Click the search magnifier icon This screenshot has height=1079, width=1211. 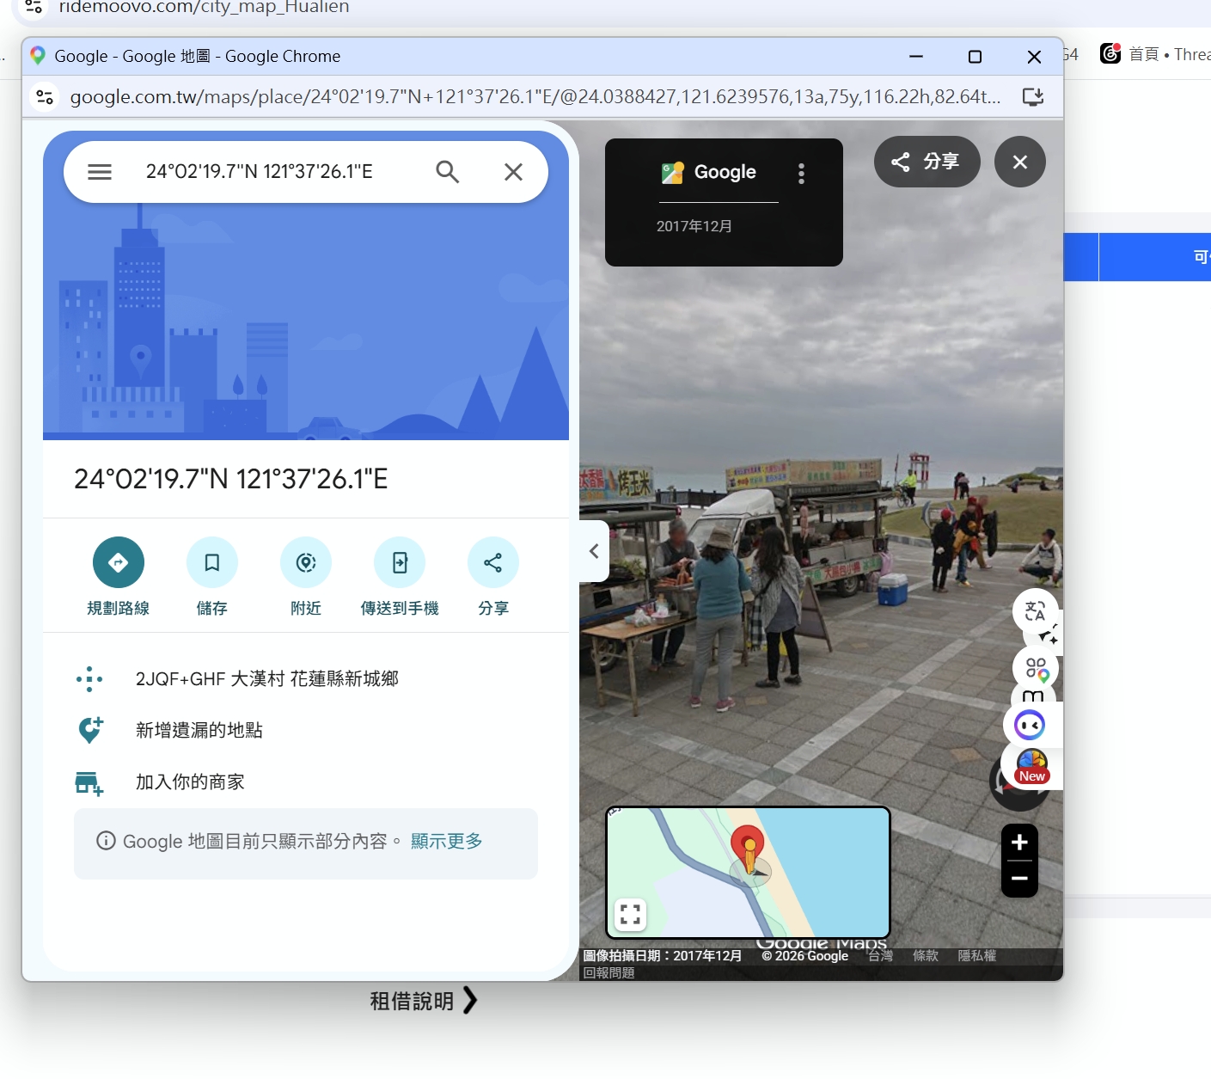447,172
